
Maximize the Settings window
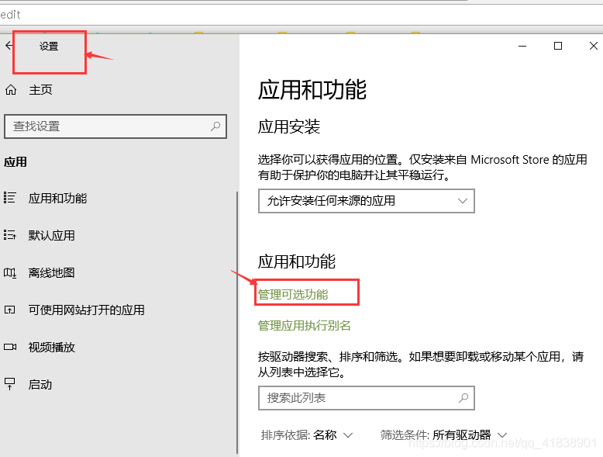pos(558,47)
